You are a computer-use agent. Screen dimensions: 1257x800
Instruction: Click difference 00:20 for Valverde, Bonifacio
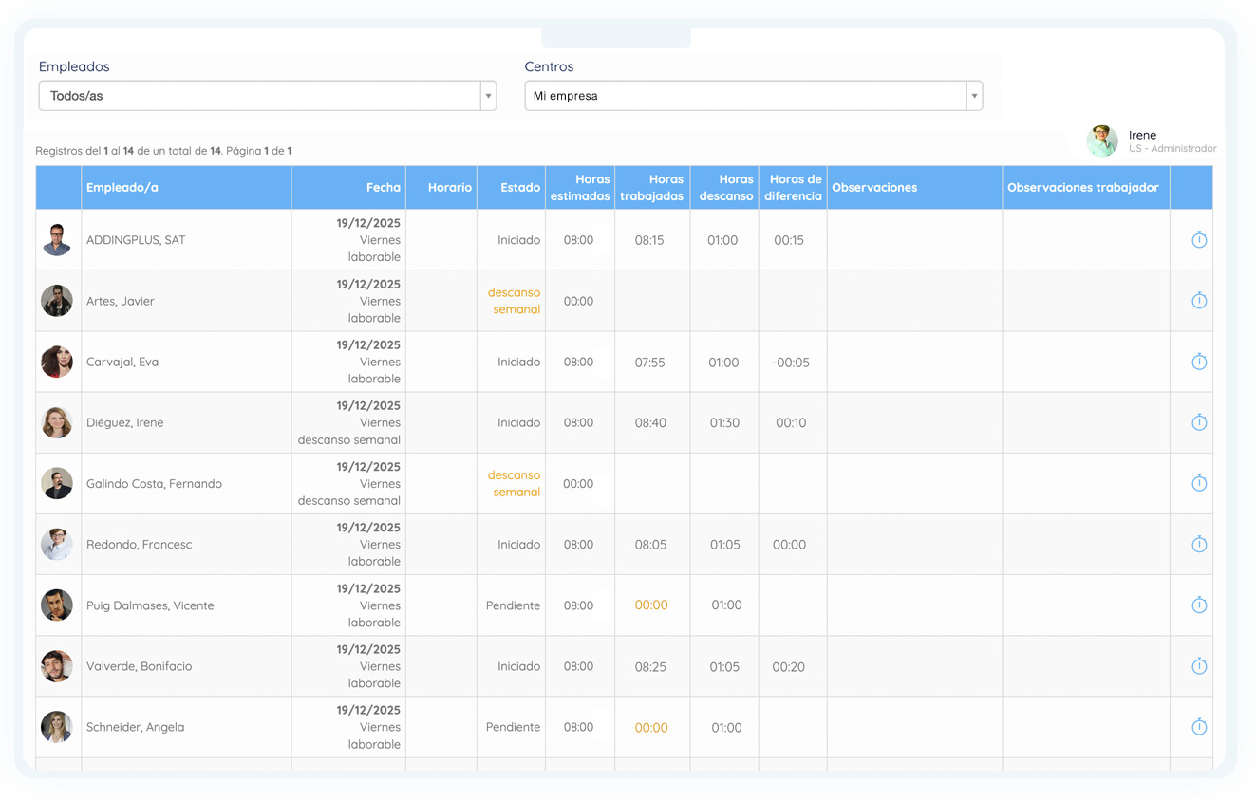click(789, 666)
